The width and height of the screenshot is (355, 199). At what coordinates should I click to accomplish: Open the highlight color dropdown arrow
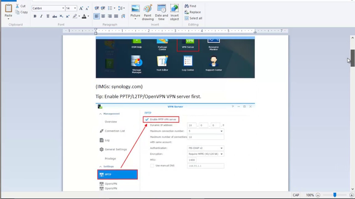coord(79,16)
